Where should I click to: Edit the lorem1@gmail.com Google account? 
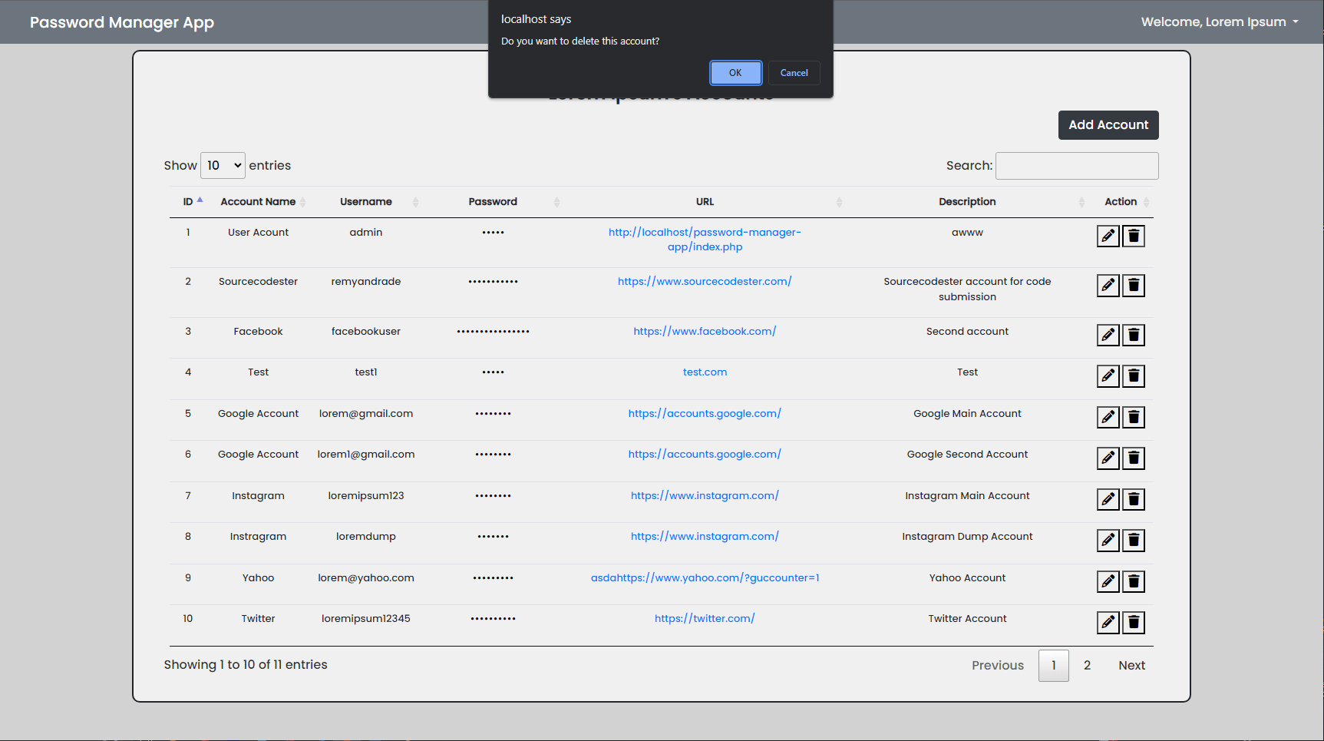coord(1108,458)
